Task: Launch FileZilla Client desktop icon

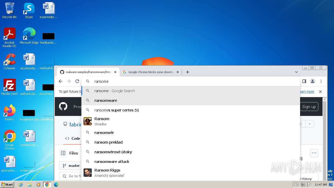Action: click(9, 87)
